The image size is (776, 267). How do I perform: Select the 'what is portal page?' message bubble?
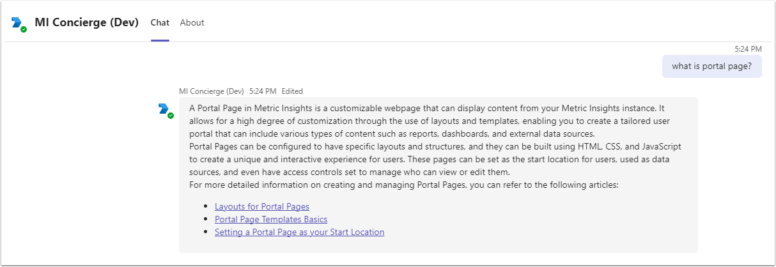click(711, 66)
